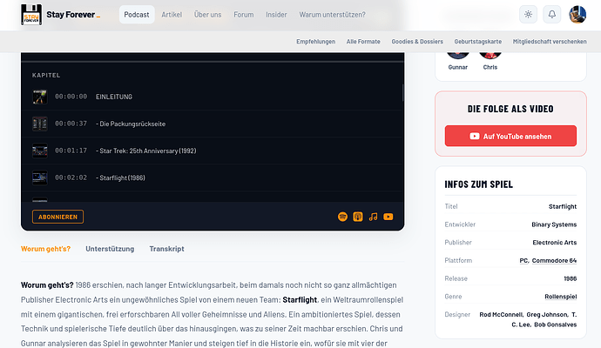The height and width of the screenshot is (348, 601).
Task: Click the bold Starflight text in description
Action: click(x=300, y=300)
